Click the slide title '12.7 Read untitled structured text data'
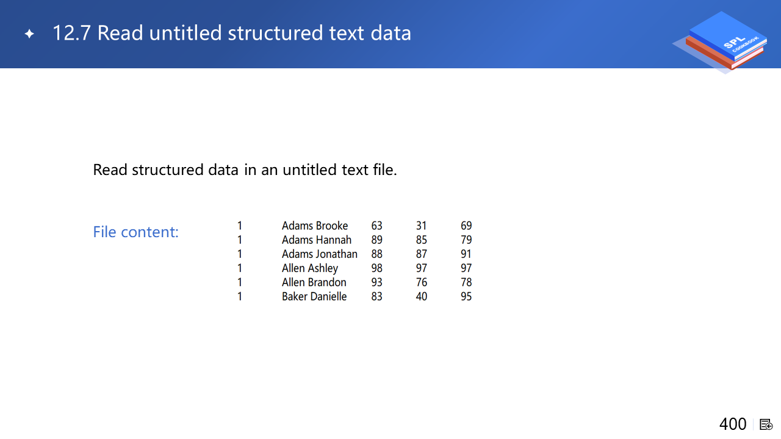Viewport: 781px width, 439px height. [x=231, y=33]
